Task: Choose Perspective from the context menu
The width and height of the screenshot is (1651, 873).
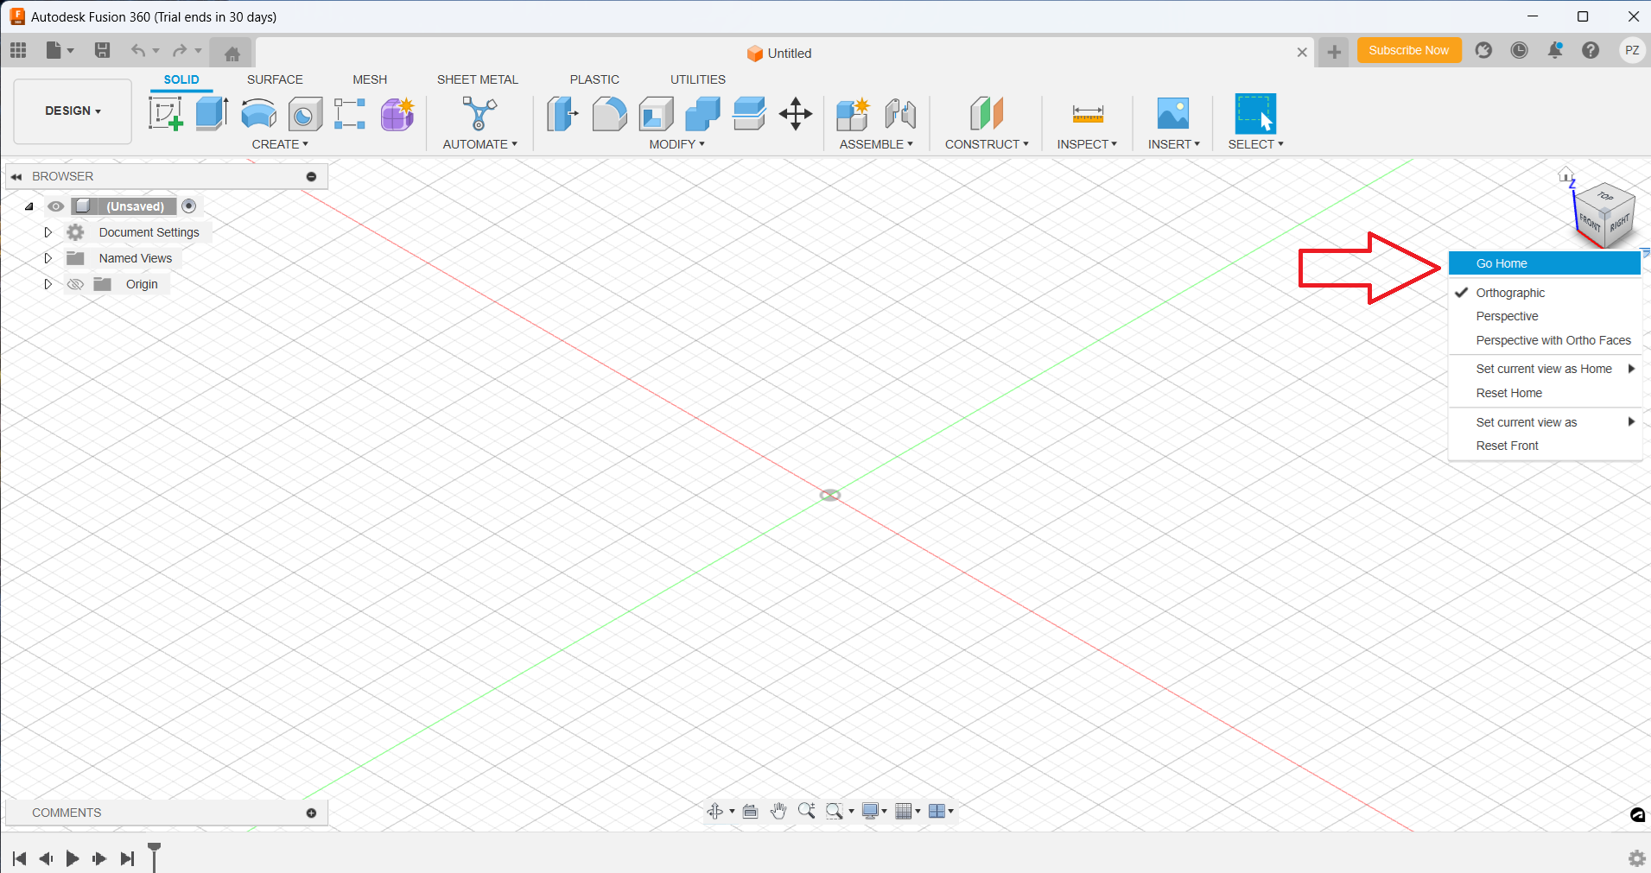Action: point(1507,316)
